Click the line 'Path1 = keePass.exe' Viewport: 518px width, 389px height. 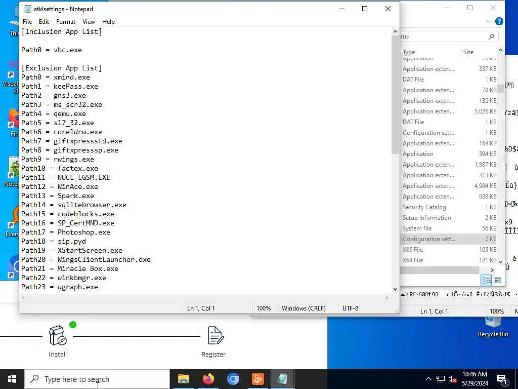[x=60, y=86]
